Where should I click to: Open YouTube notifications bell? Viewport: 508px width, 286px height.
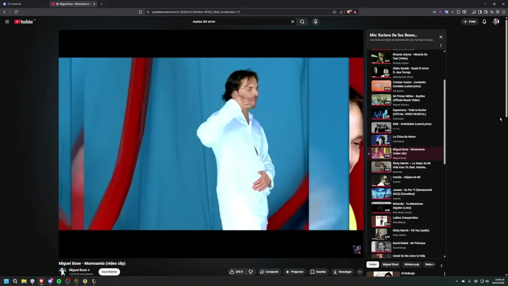pyautogui.click(x=484, y=21)
